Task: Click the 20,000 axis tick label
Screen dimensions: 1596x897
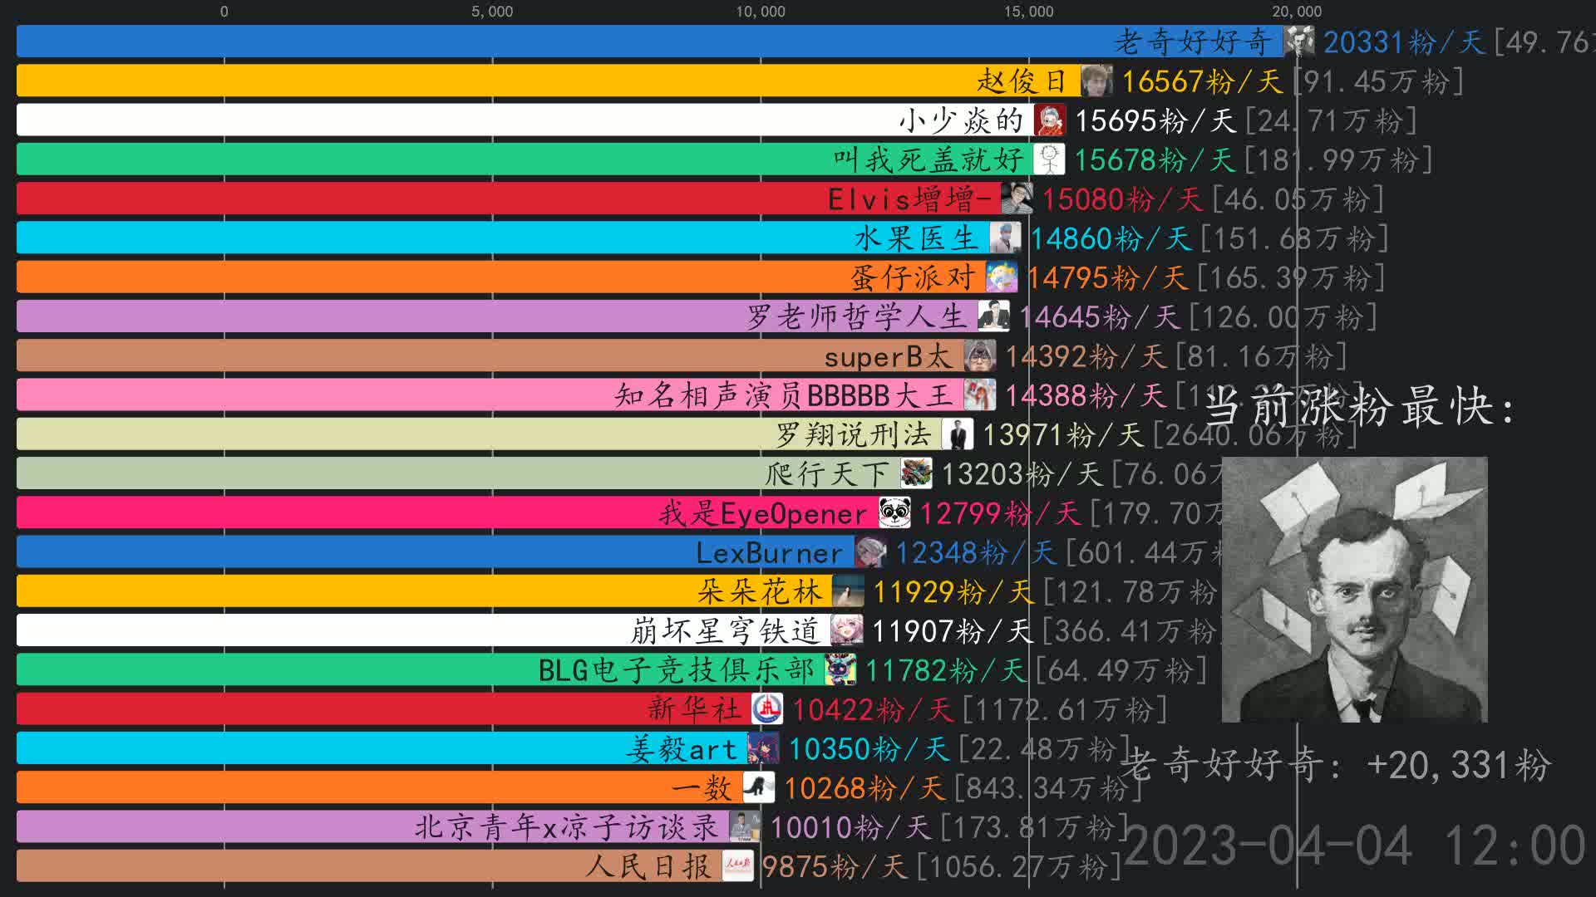Action: tap(1297, 12)
